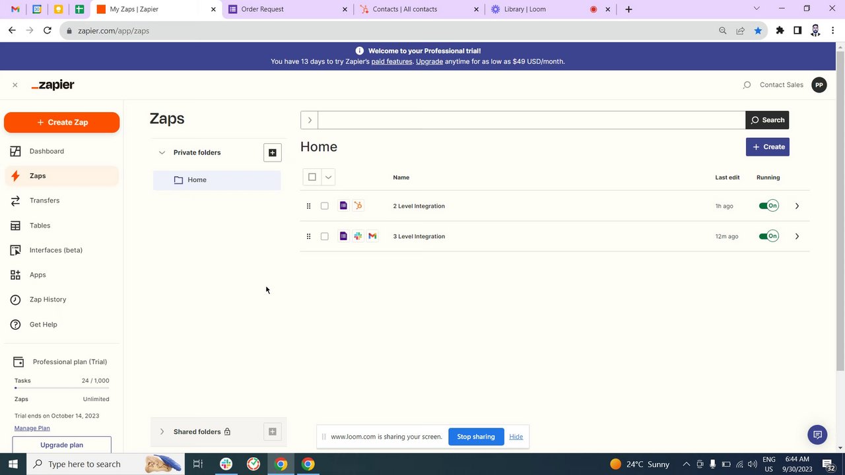Add a new private folder

click(x=272, y=152)
